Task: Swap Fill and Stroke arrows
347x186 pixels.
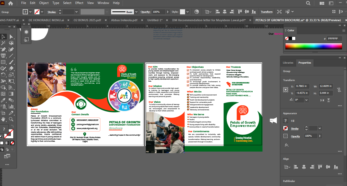Action: click(x=12, y=126)
